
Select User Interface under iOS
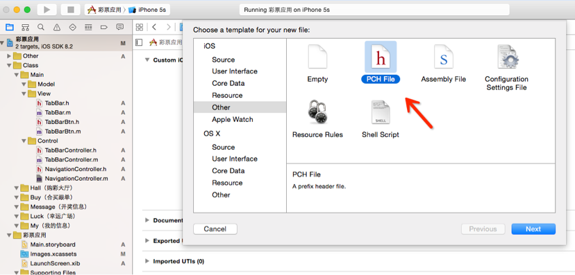(x=235, y=71)
